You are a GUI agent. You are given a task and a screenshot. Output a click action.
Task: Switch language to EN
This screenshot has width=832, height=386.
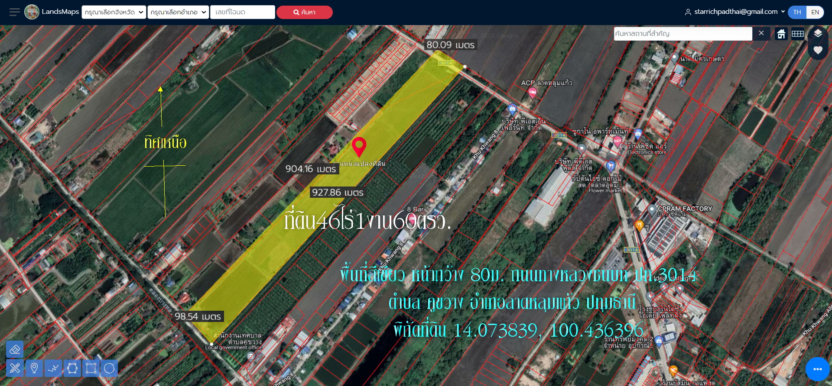pos(815,12)
